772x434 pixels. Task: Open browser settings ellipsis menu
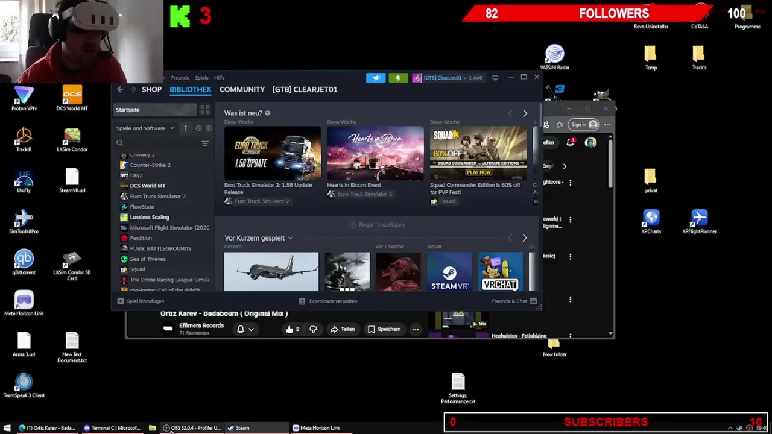[607, 125]
